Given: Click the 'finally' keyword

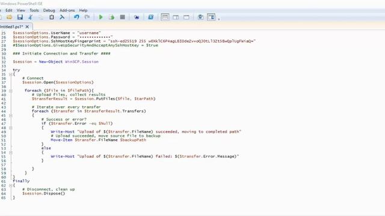Looking at the screenshot, I should coord(21,181).
